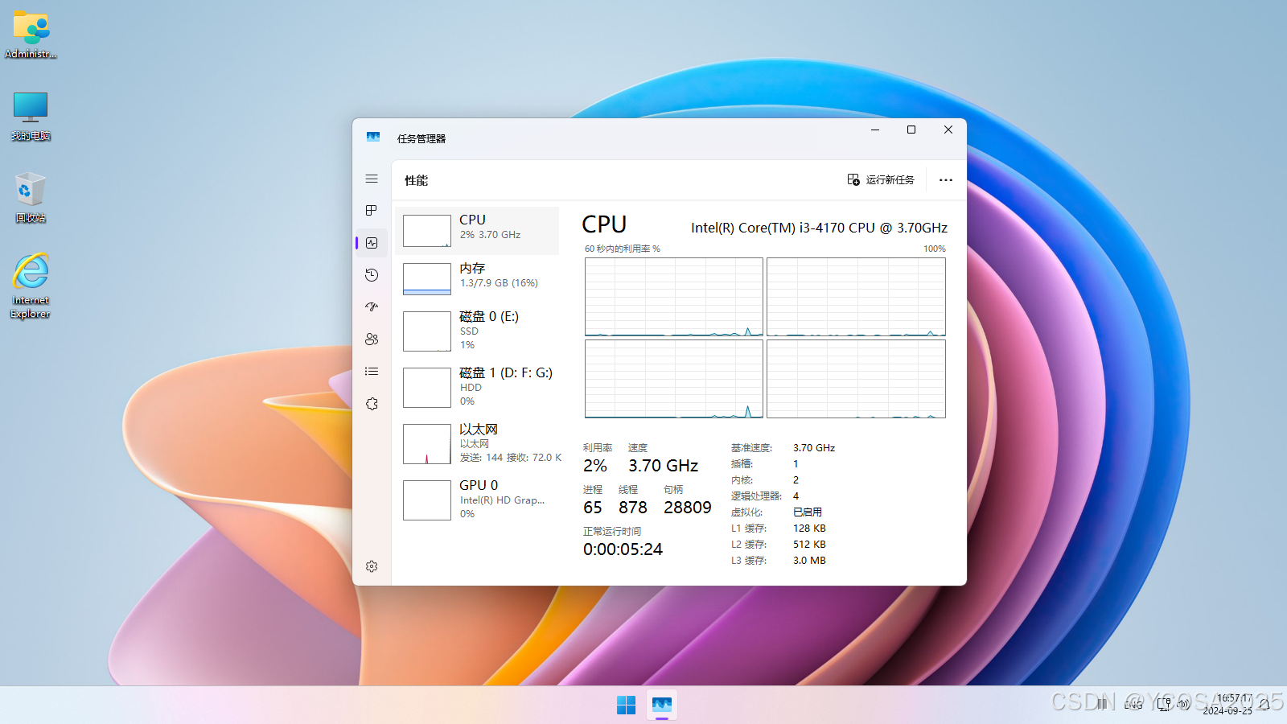1287x724 pixels.
Task: Minimize the Task Manager window
Action: click(875, 130)
